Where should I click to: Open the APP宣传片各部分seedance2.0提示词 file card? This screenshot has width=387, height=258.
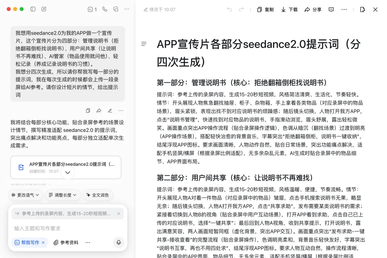(66, 167)
